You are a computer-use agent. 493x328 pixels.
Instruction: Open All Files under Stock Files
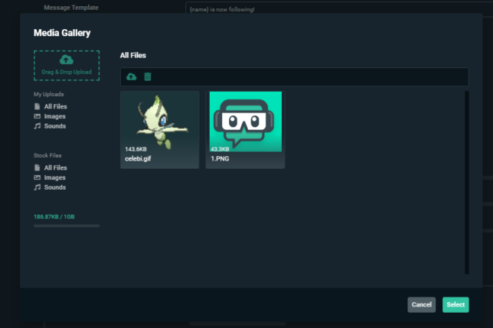[55, 167]
